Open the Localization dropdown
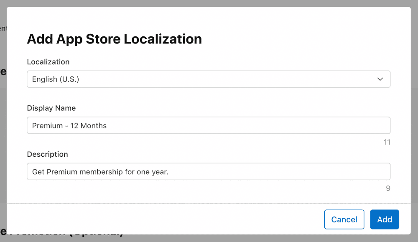The width and height of the screenshot is (418, 242). 208,79
